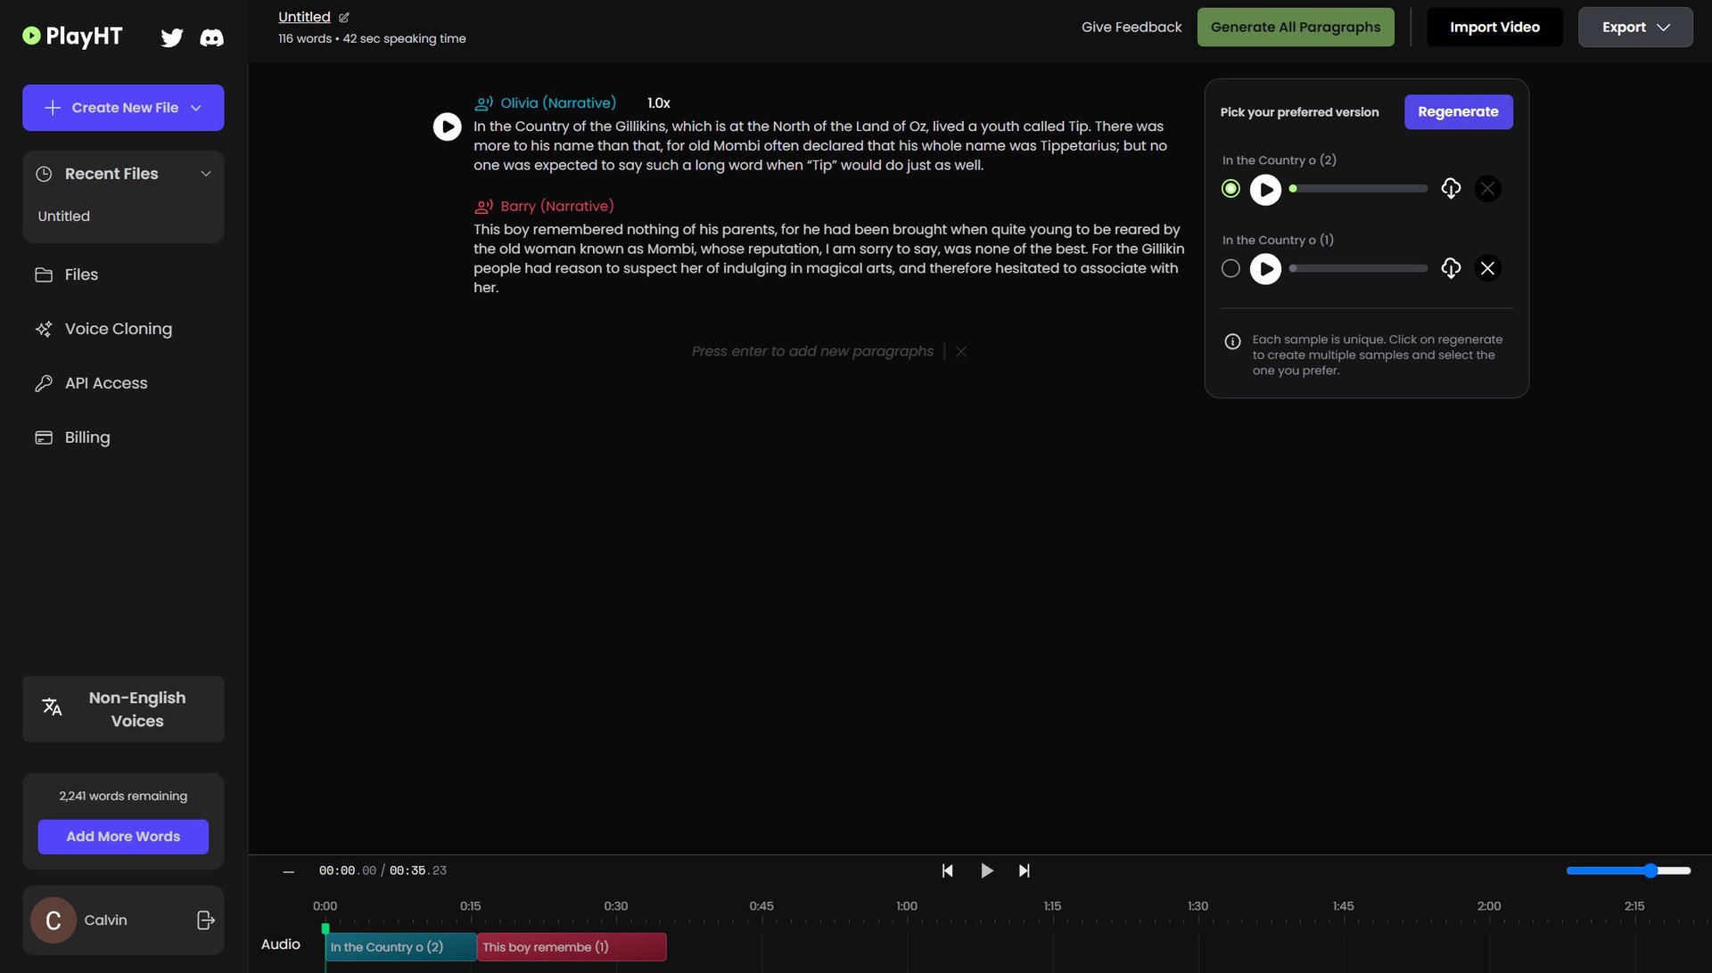Expand the Export dropdown
The width and height of the screenshot is (1712, 973).
coord(1634,28)
